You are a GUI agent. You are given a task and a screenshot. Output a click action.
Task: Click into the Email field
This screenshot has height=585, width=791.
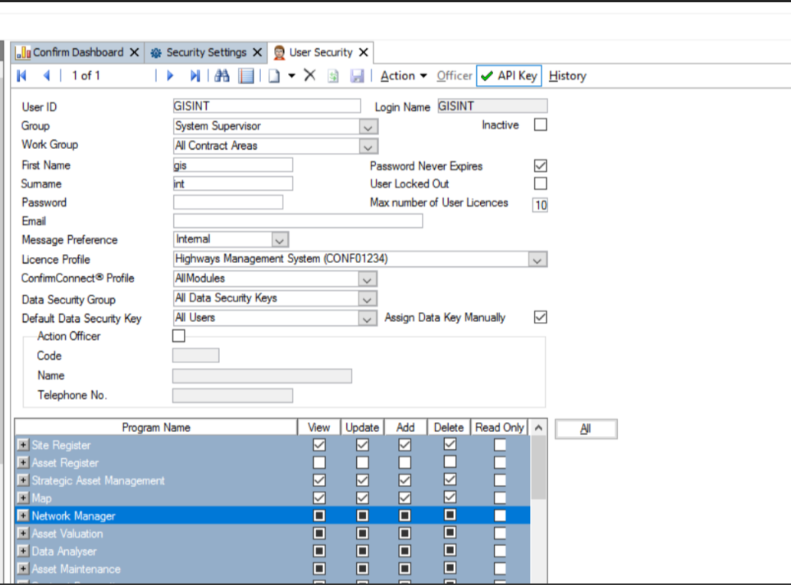[x=298, y=221]
